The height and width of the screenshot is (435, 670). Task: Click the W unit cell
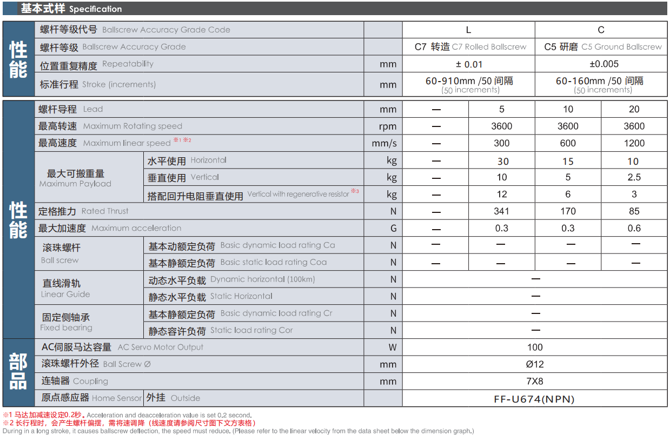pyautogui.click(x=383, y=347)
